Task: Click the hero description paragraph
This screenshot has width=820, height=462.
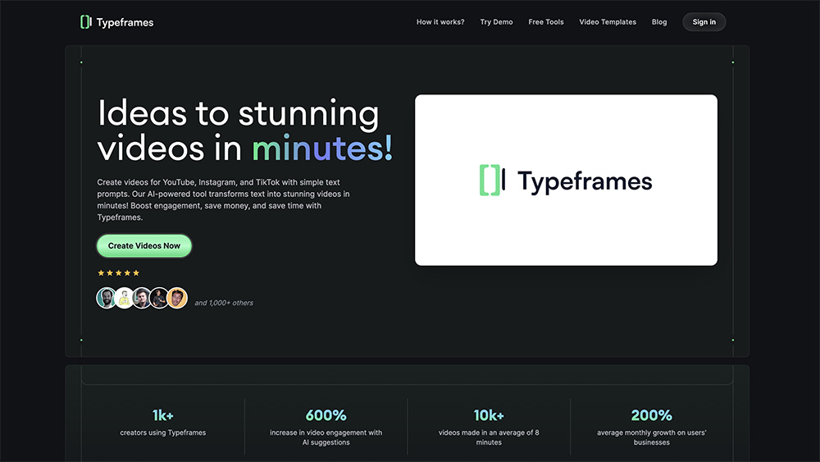Action: pyautogui.click(x=223, y=200)
